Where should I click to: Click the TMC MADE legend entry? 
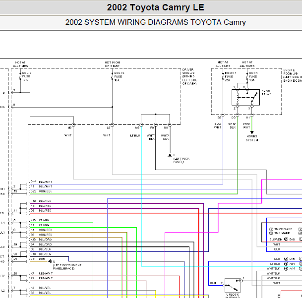280,233
